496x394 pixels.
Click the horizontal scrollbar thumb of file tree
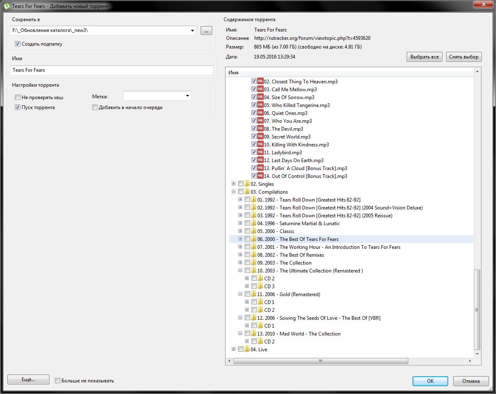(320, 361)
